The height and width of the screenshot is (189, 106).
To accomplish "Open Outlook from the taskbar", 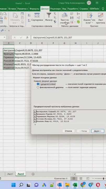I will (x=59, y=185).
